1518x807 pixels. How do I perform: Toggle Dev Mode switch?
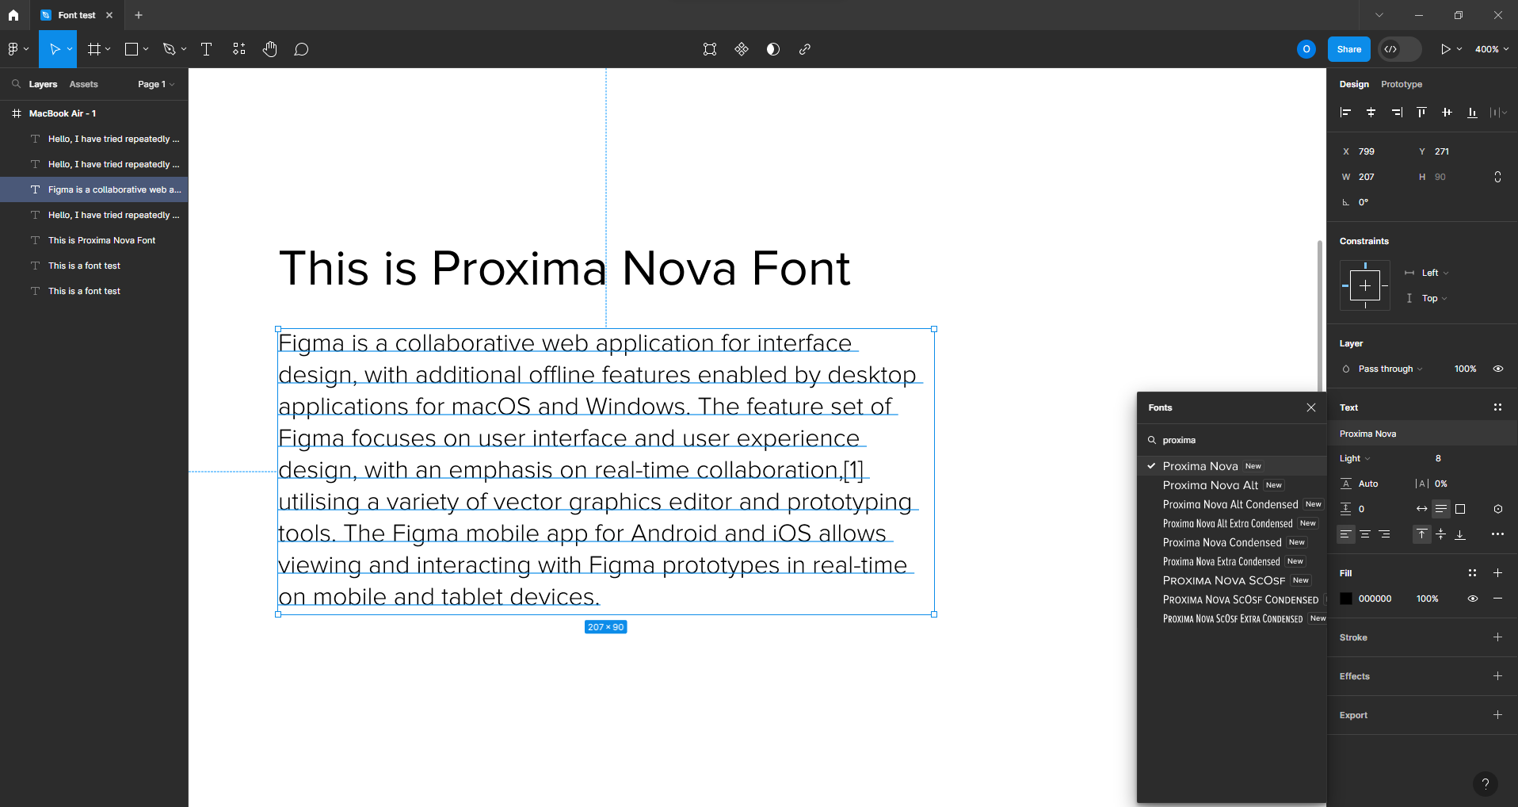(1399, 49)
